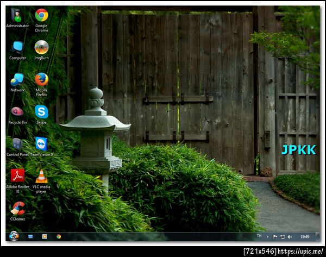326x257 pixels.
Task: Launch the media player pinned to taskbar
Action: pos(45,236)
